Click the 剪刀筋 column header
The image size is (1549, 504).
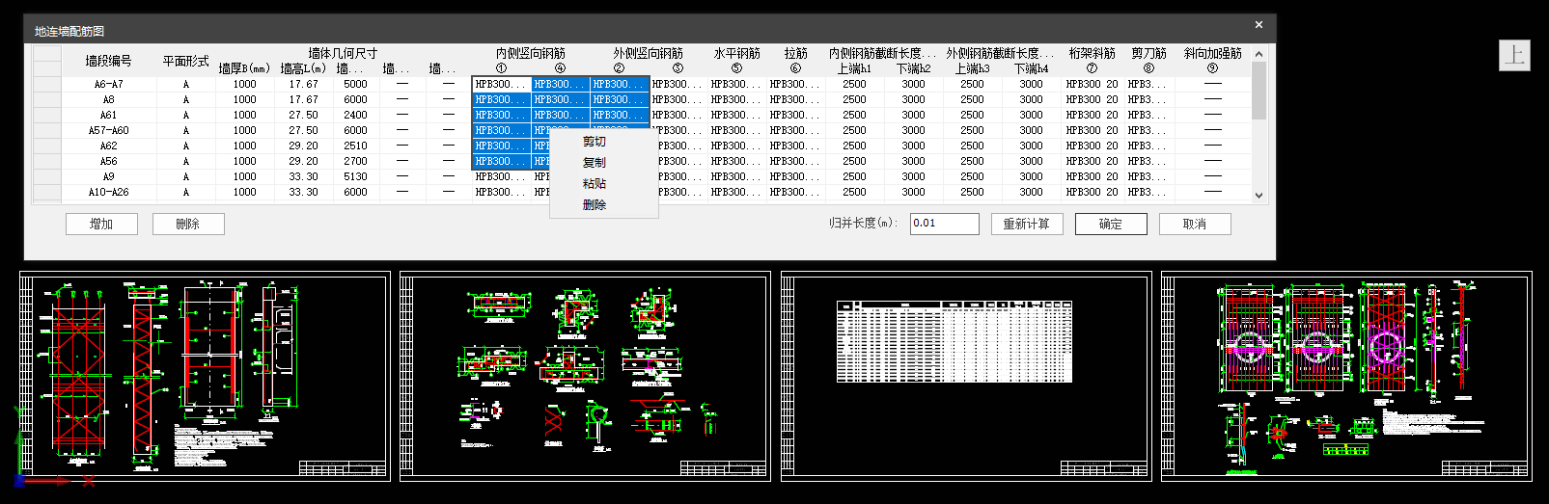[x=1148, y=54]
